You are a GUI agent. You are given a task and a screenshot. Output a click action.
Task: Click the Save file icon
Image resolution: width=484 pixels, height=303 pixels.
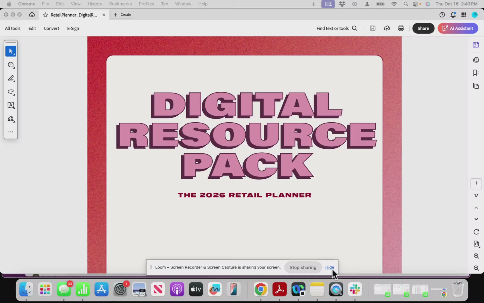pyautogui.click(x=373, y=28)
